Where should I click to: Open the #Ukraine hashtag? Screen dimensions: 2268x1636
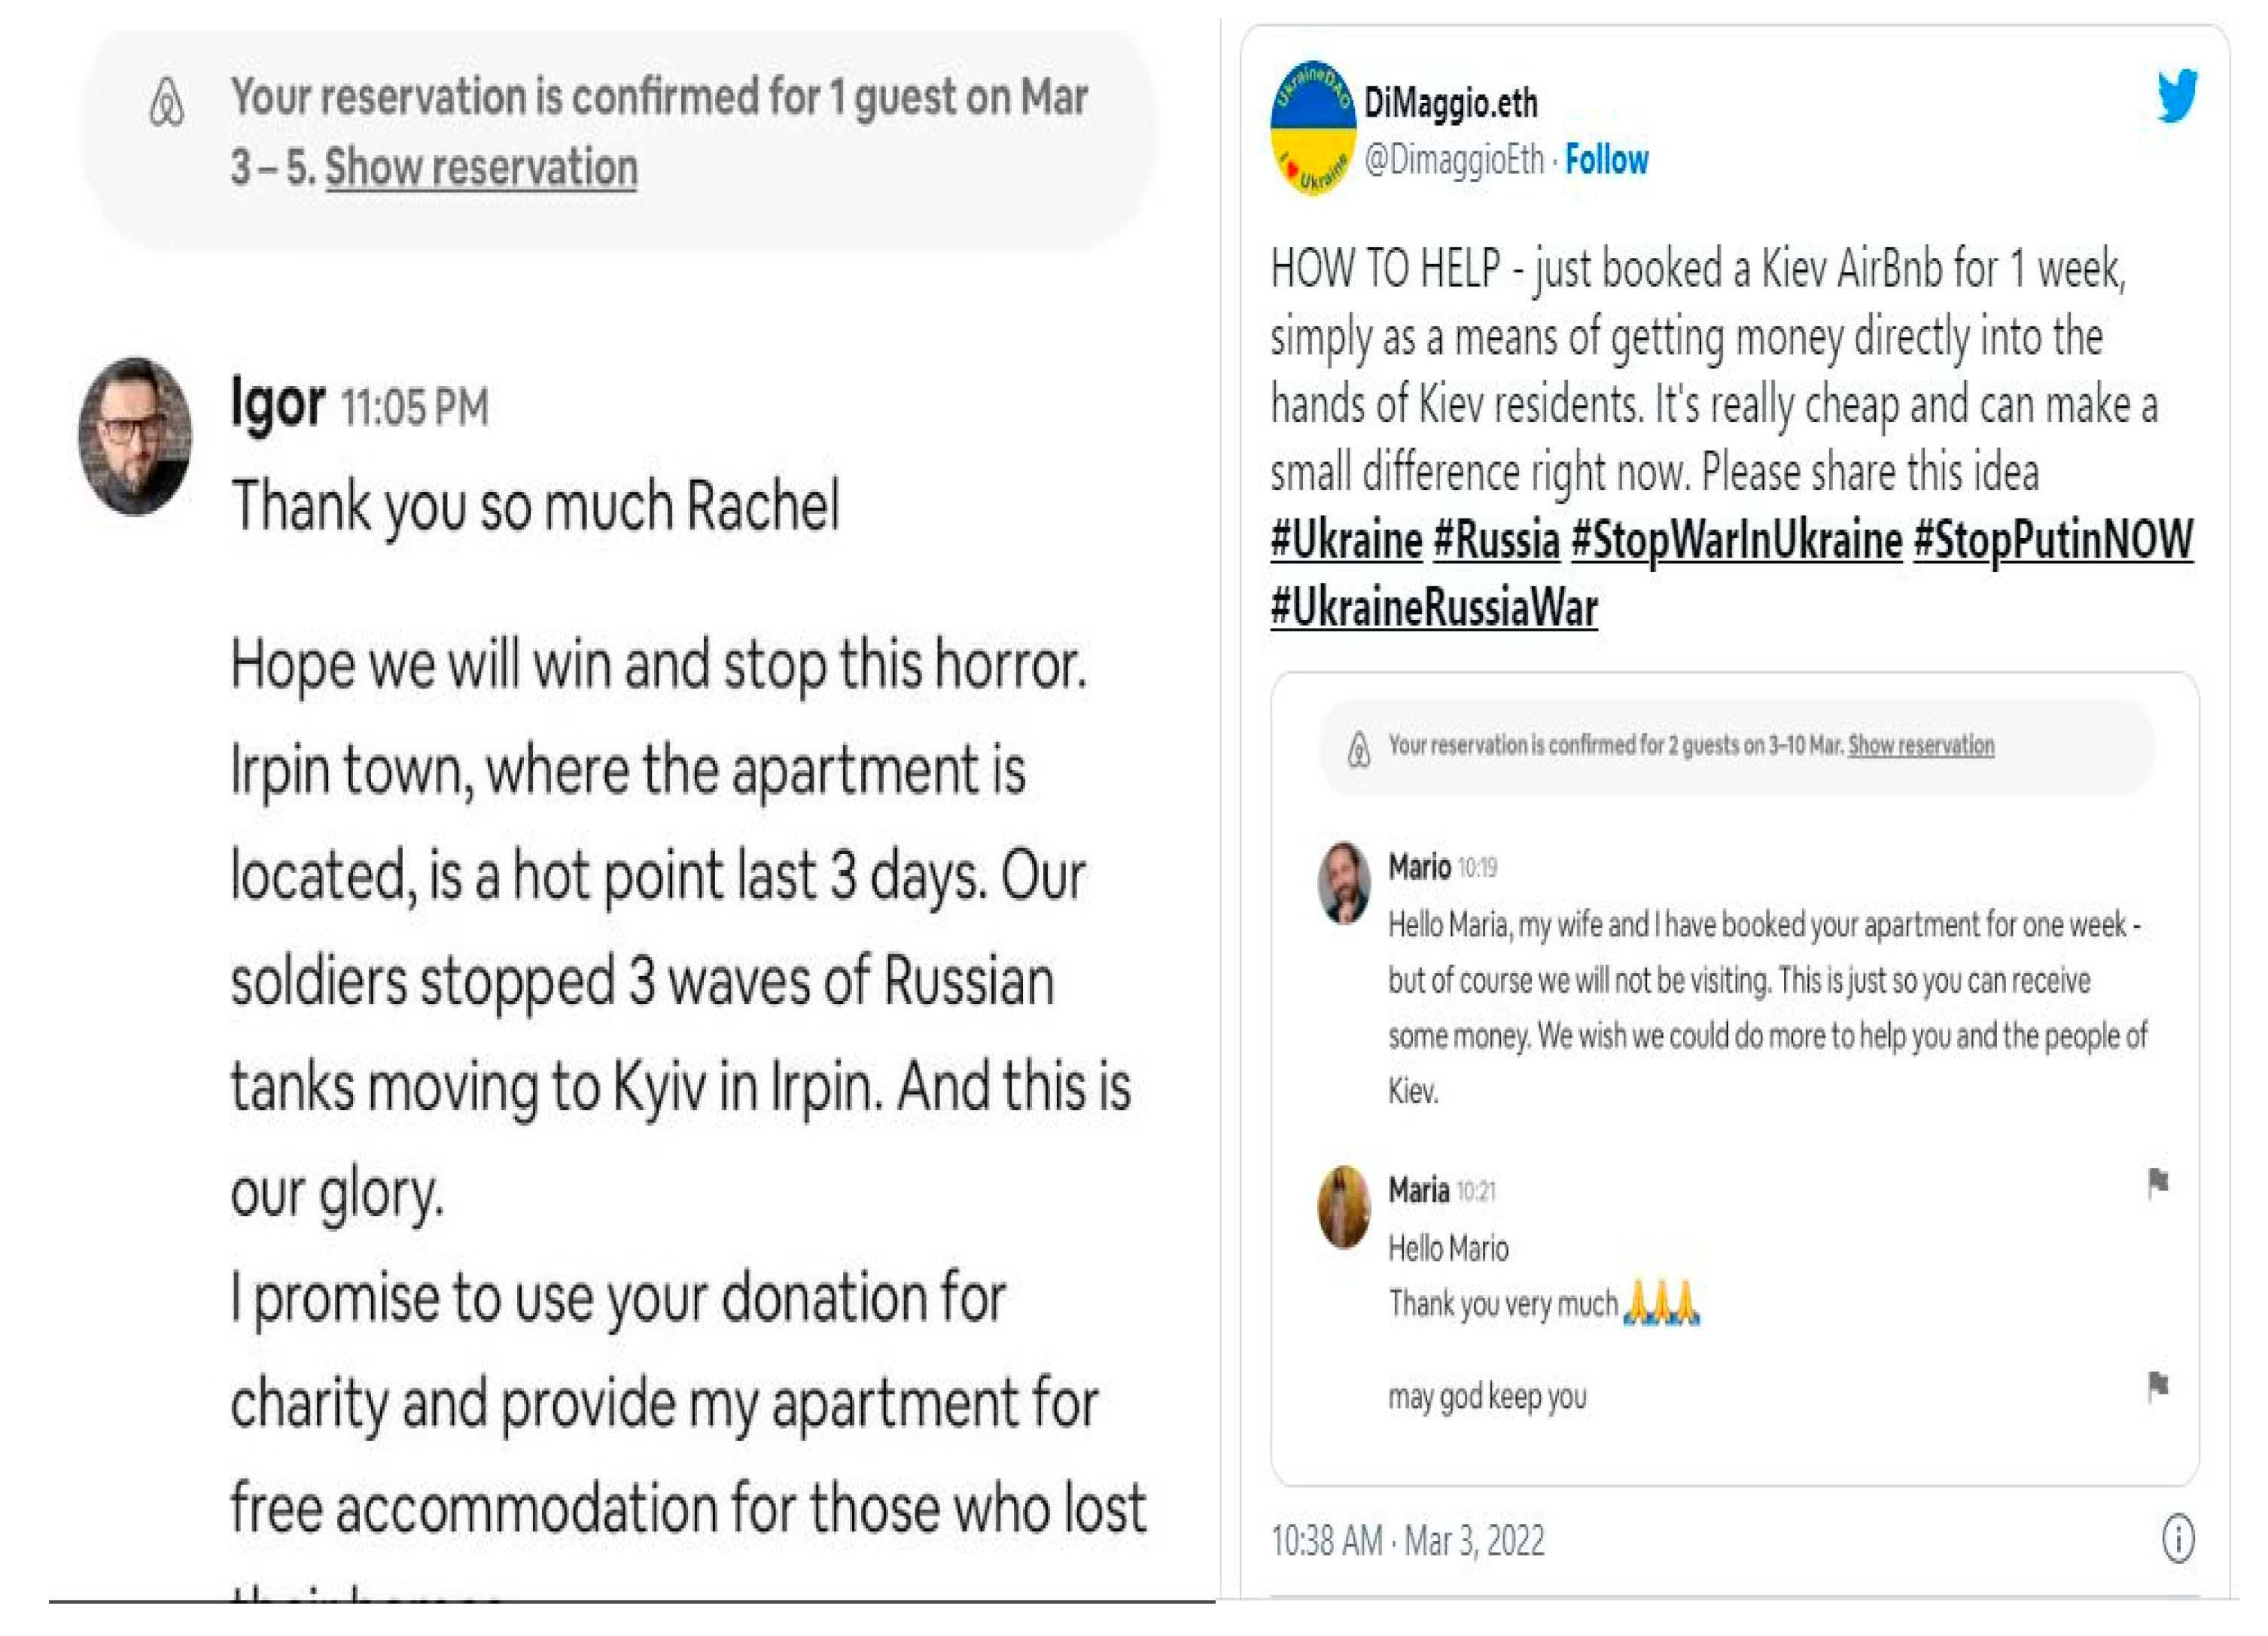[1346, 540]
